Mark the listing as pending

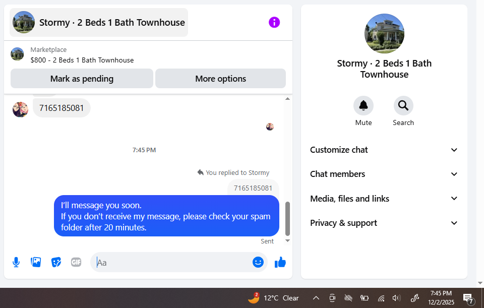[x=82, y=79]
